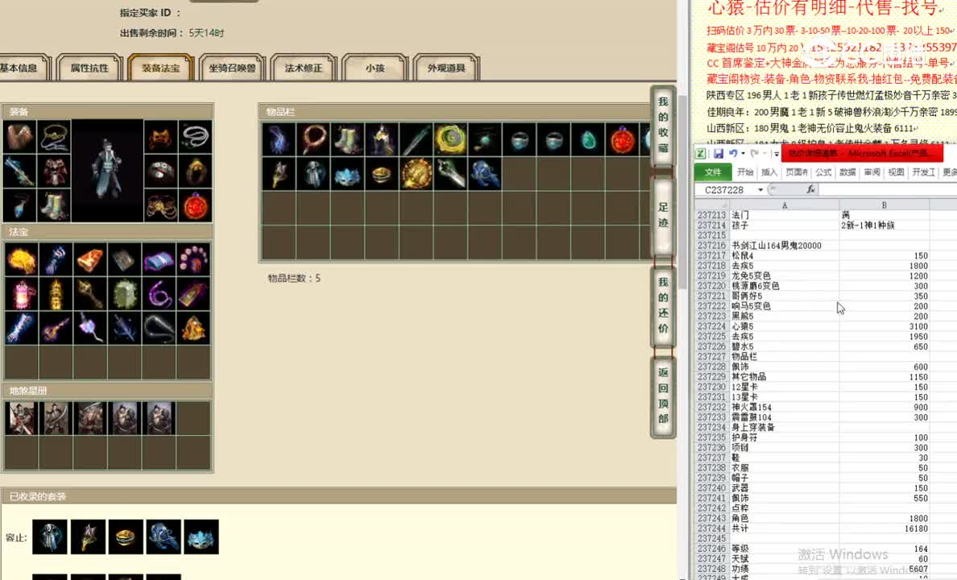Save the Excel workbook
The height and width of the screenshot is (580, 957).
719,154
